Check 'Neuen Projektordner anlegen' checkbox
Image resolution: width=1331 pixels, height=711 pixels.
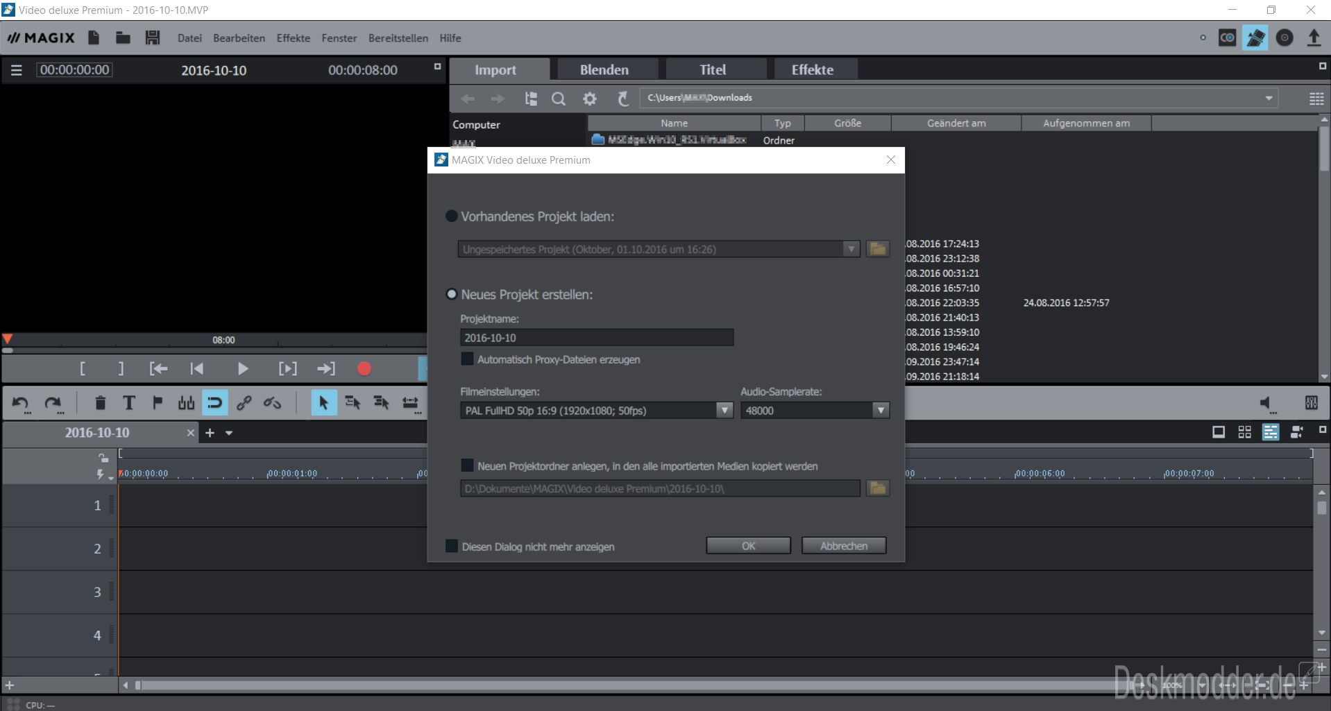coord(467,465)
